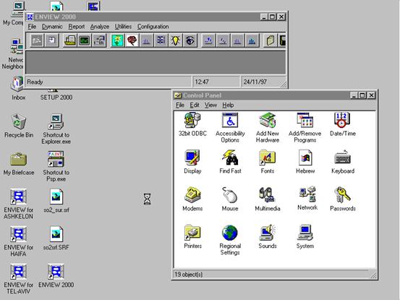Screen dimensions: 400x300
Task: Select Shortcut to Explorer.exe on desktop
Action: (x=56, y=129)
